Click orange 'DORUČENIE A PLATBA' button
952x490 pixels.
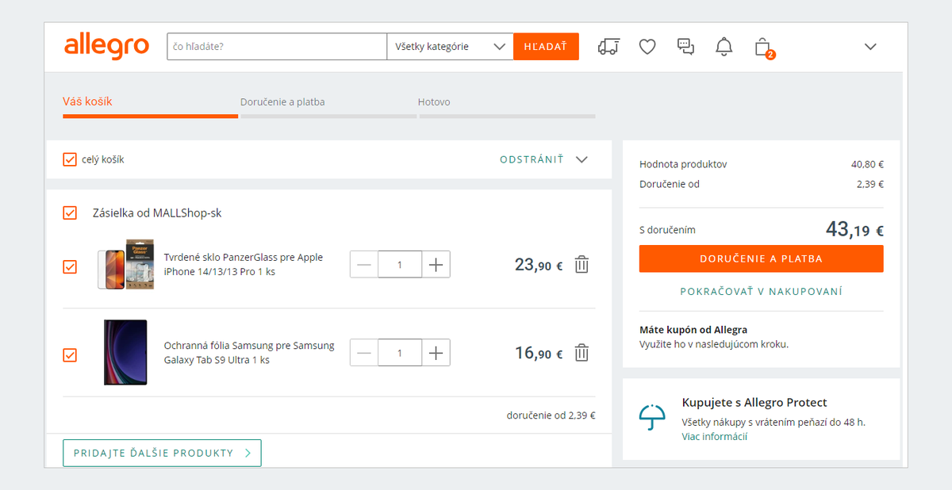click(x=761, y=258)
